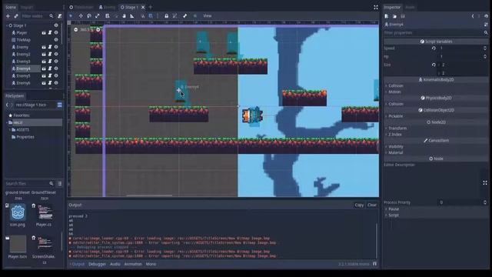
Task: Clear the Output log
Action: click(x=372, y=205)
